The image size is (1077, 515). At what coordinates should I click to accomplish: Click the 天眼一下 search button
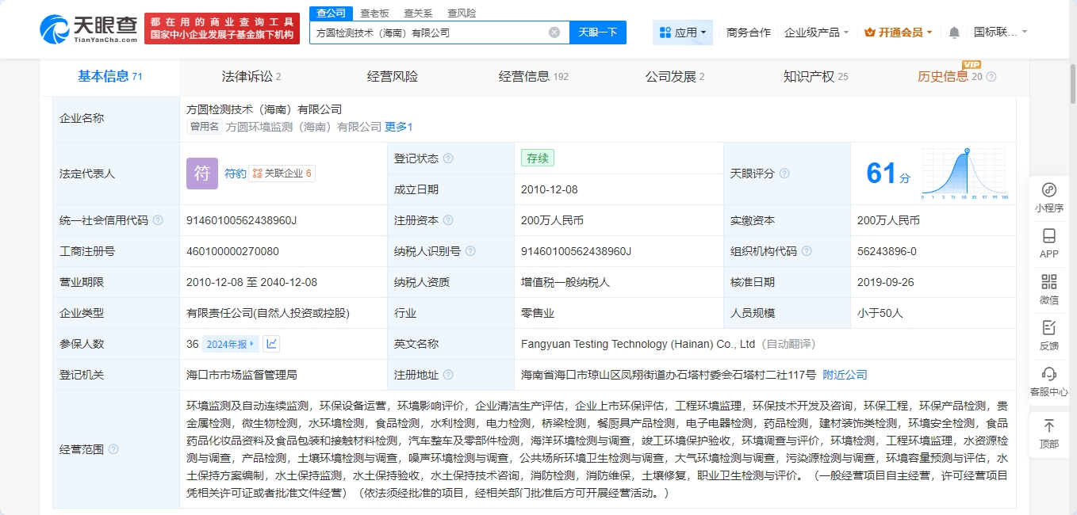[x=597, y=32]
